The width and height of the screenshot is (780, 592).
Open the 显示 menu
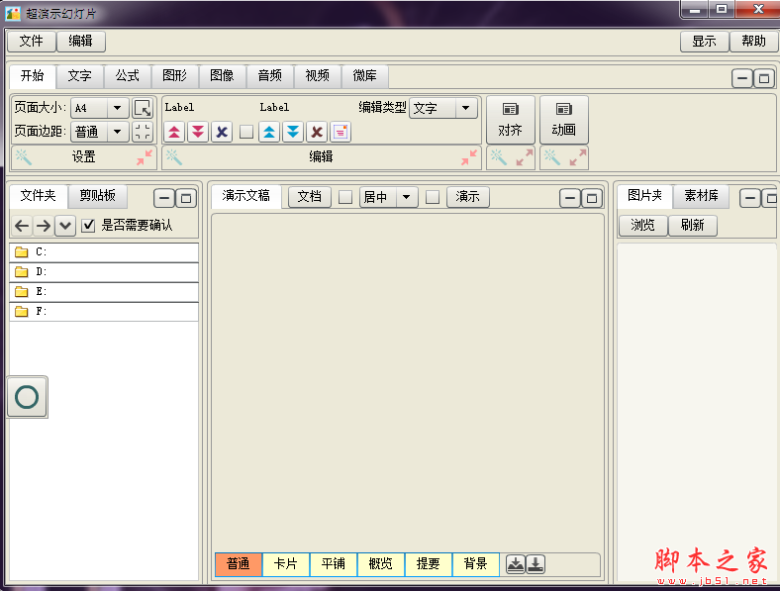(705, 42)
